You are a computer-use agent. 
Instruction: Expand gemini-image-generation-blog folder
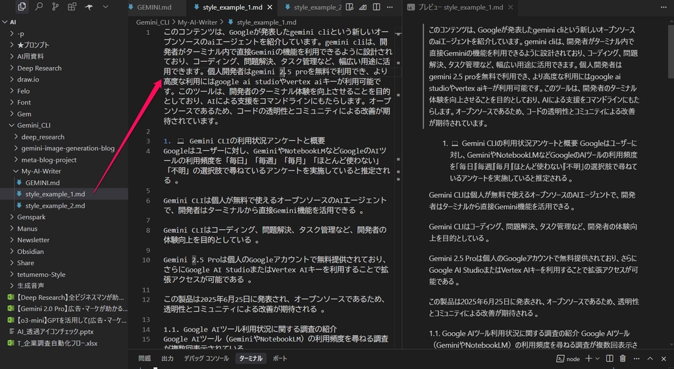pos(16,148)
